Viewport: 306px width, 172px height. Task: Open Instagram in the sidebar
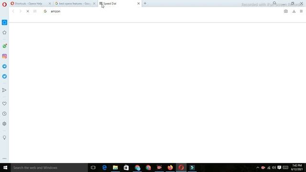point(4,56)
